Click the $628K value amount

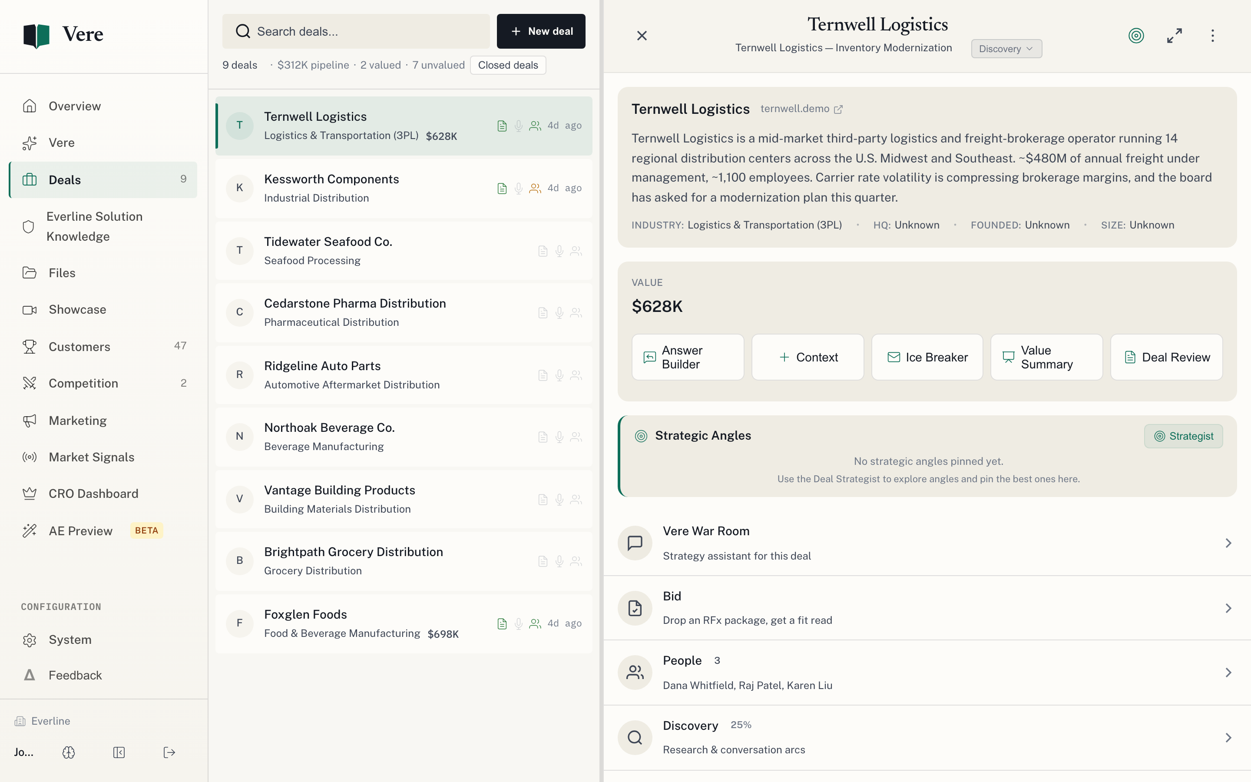tap(657, 306)
